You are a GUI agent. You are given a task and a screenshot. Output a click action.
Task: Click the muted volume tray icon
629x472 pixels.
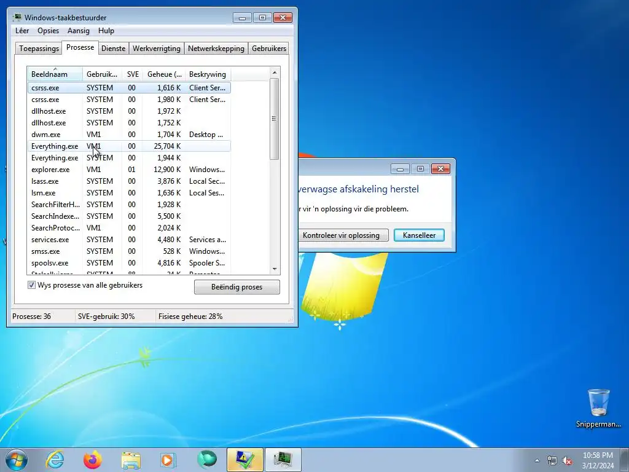coord(567,460)
